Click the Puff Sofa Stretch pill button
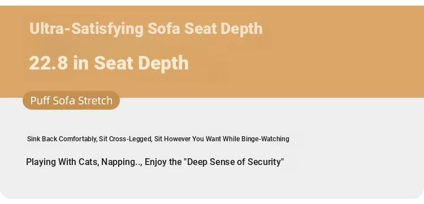 (71, 100)
